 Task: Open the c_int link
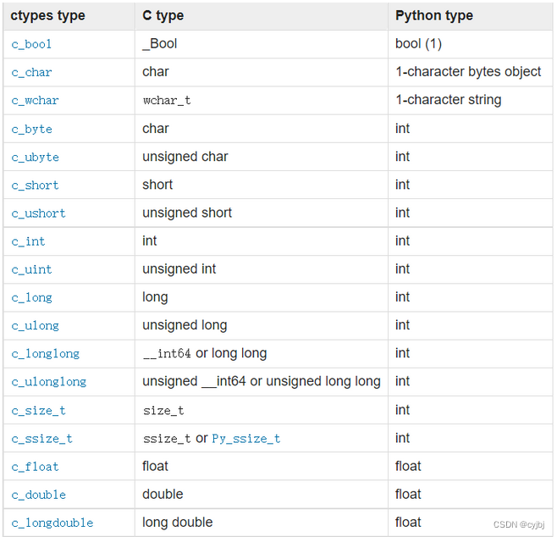coord(28,241)
